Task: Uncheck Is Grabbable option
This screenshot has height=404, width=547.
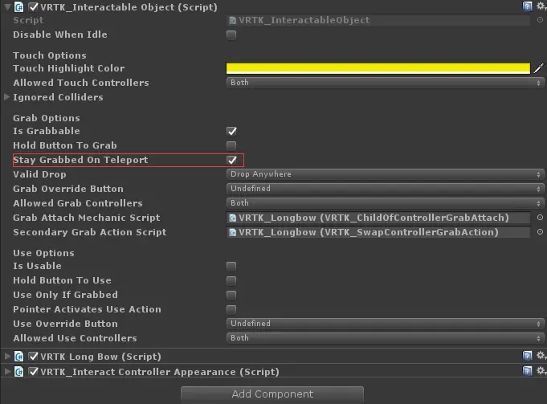Action: pyautogui.click(x=231, y=132)
